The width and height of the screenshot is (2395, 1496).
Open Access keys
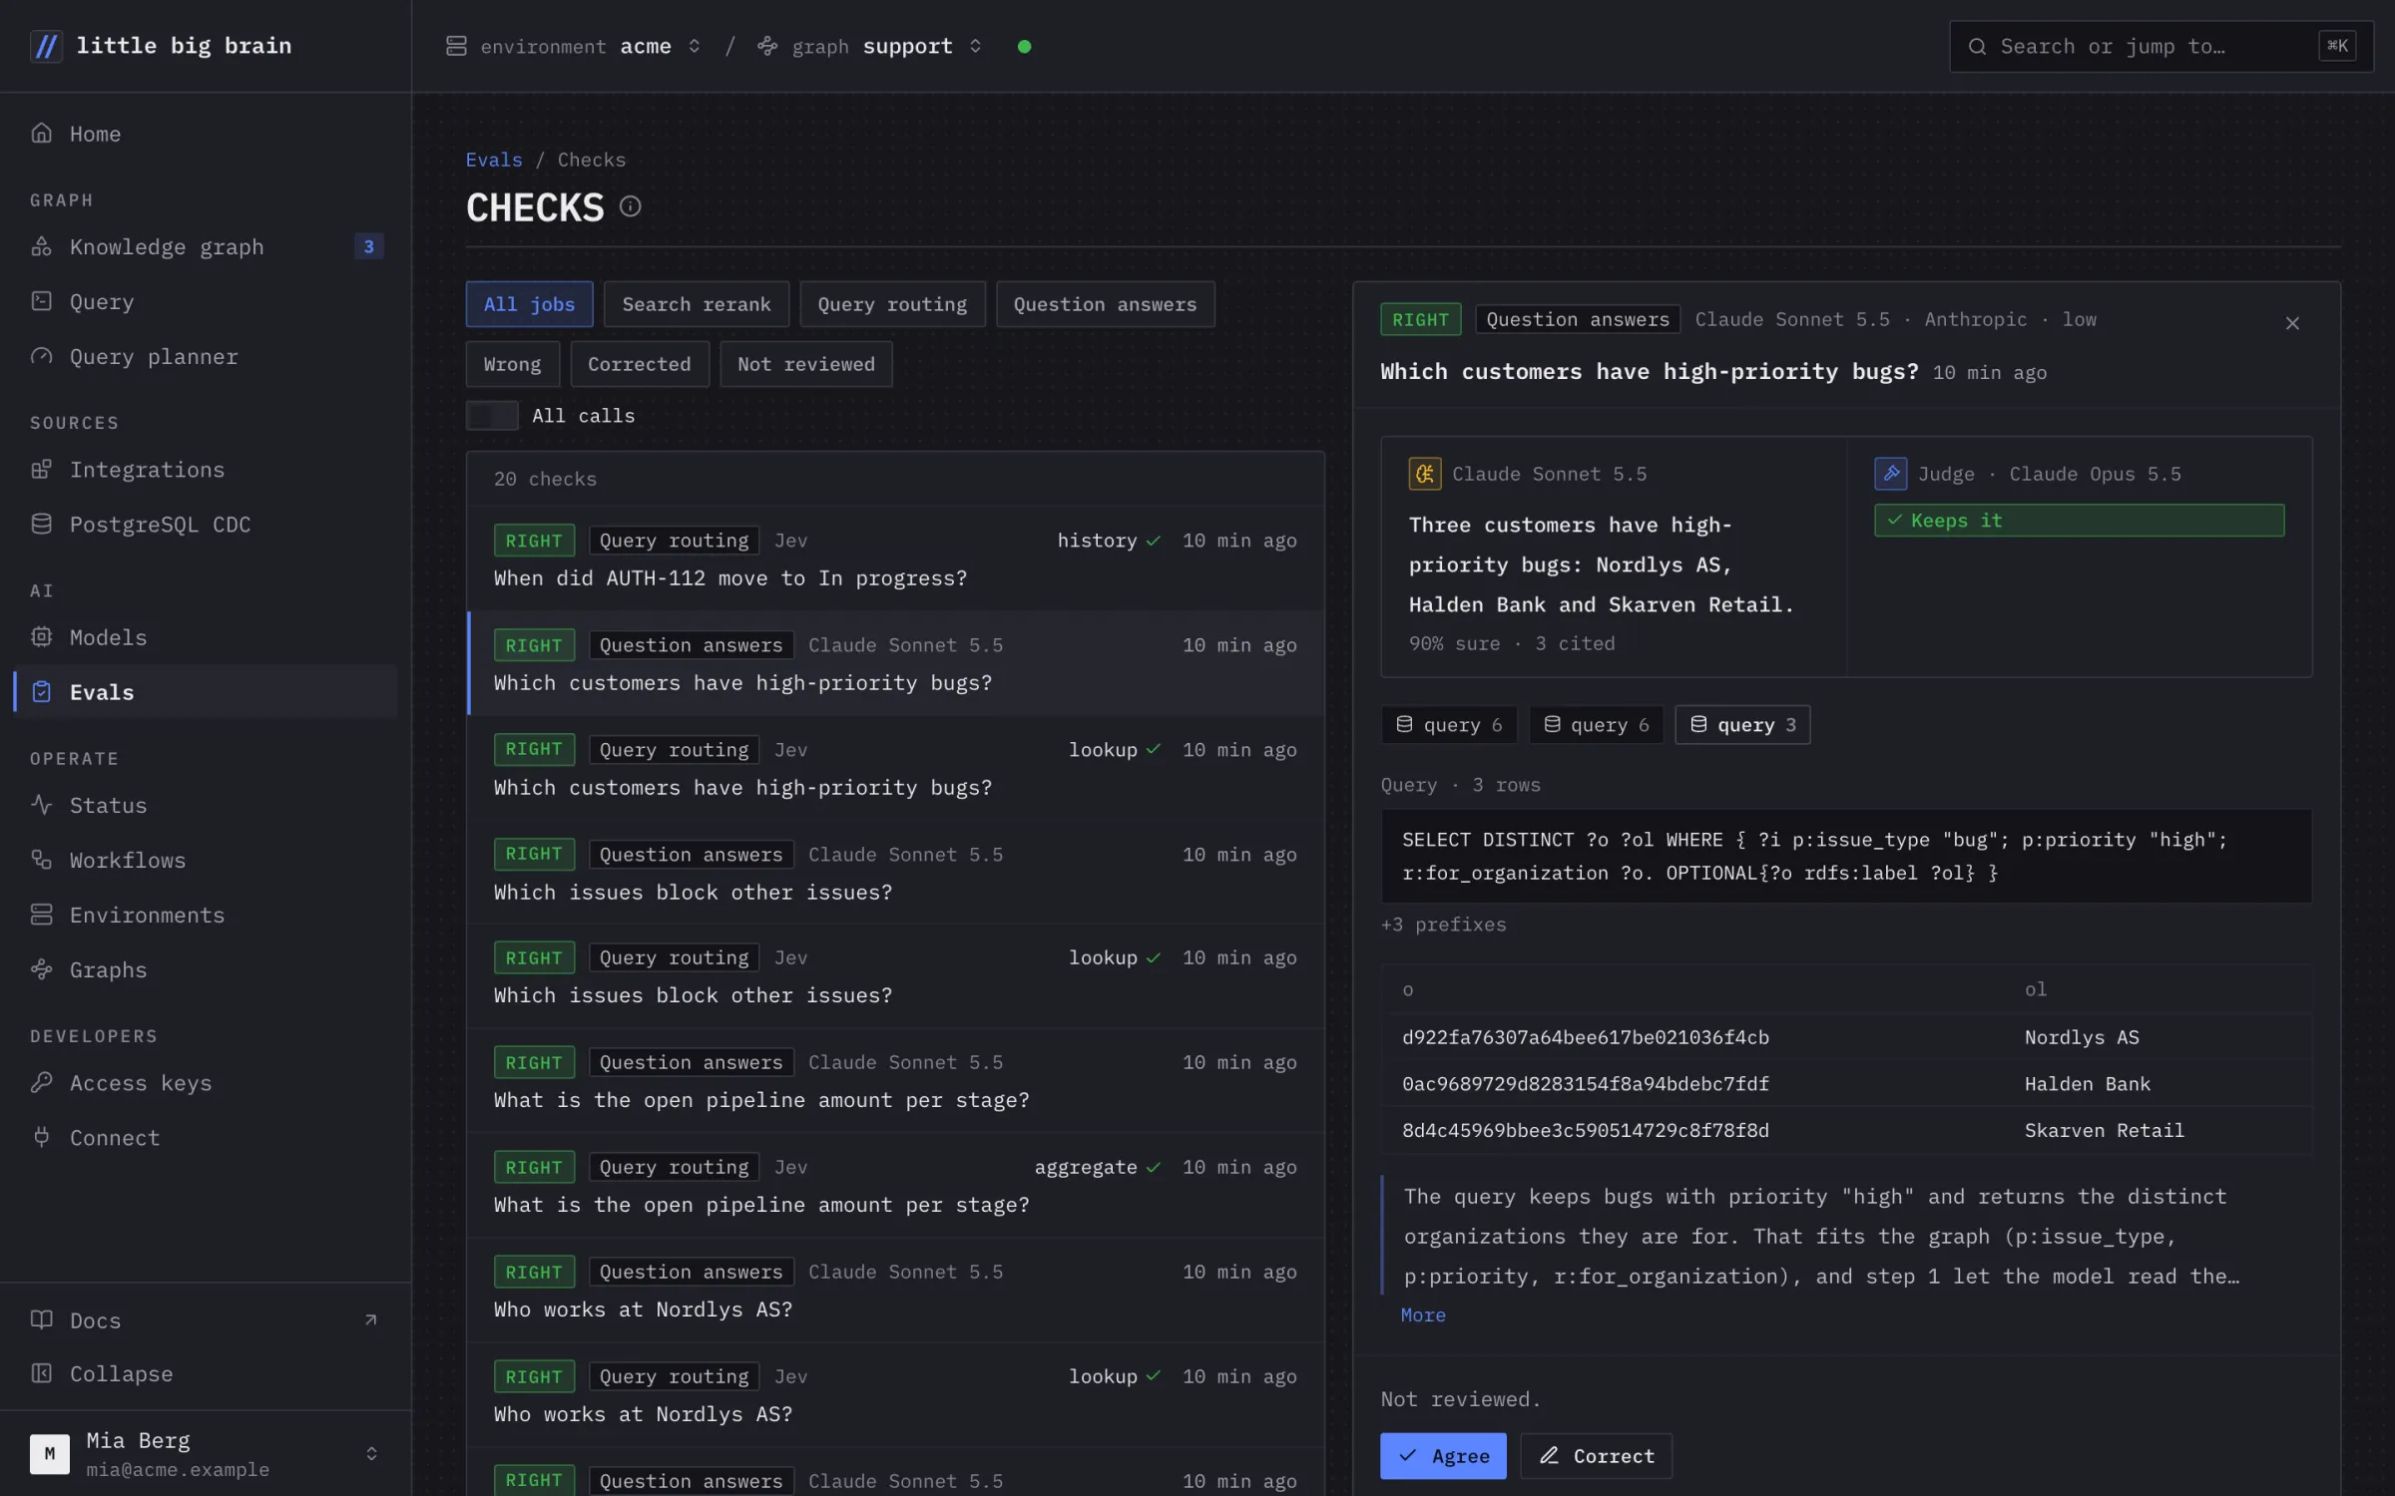pos(205,1082)
